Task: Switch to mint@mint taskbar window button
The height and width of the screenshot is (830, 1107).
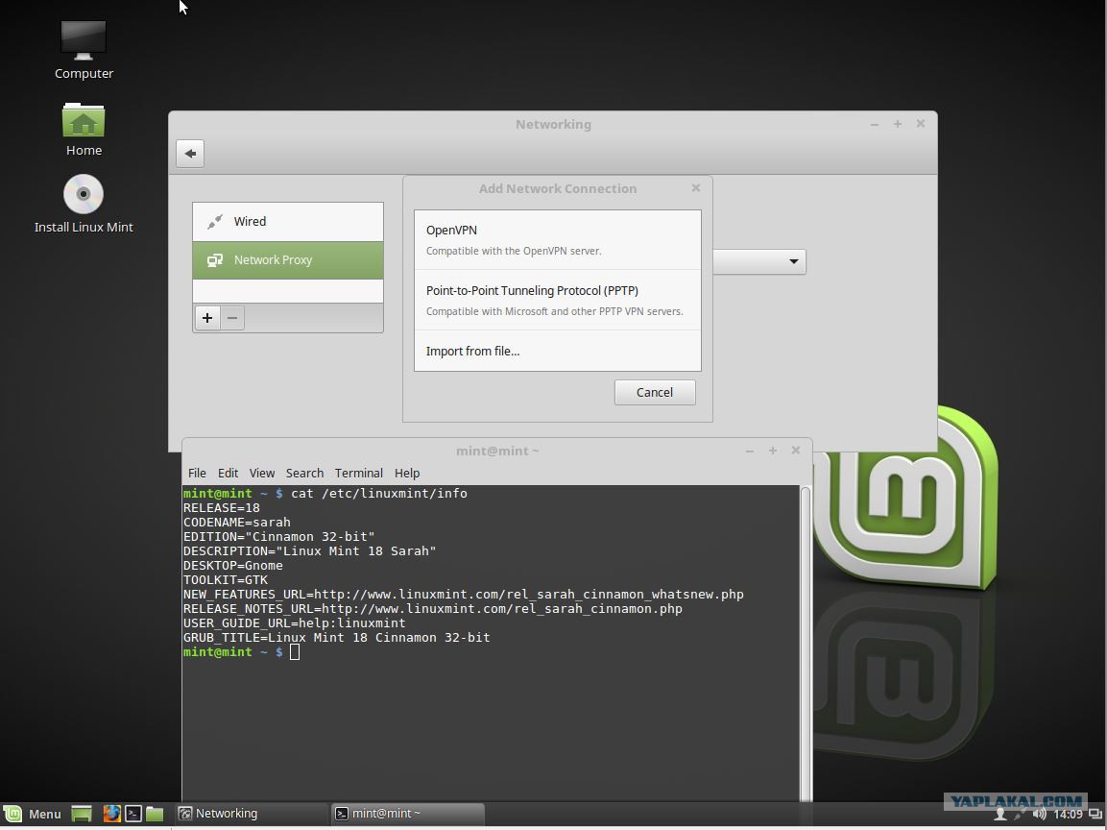Action: (408, 814)
